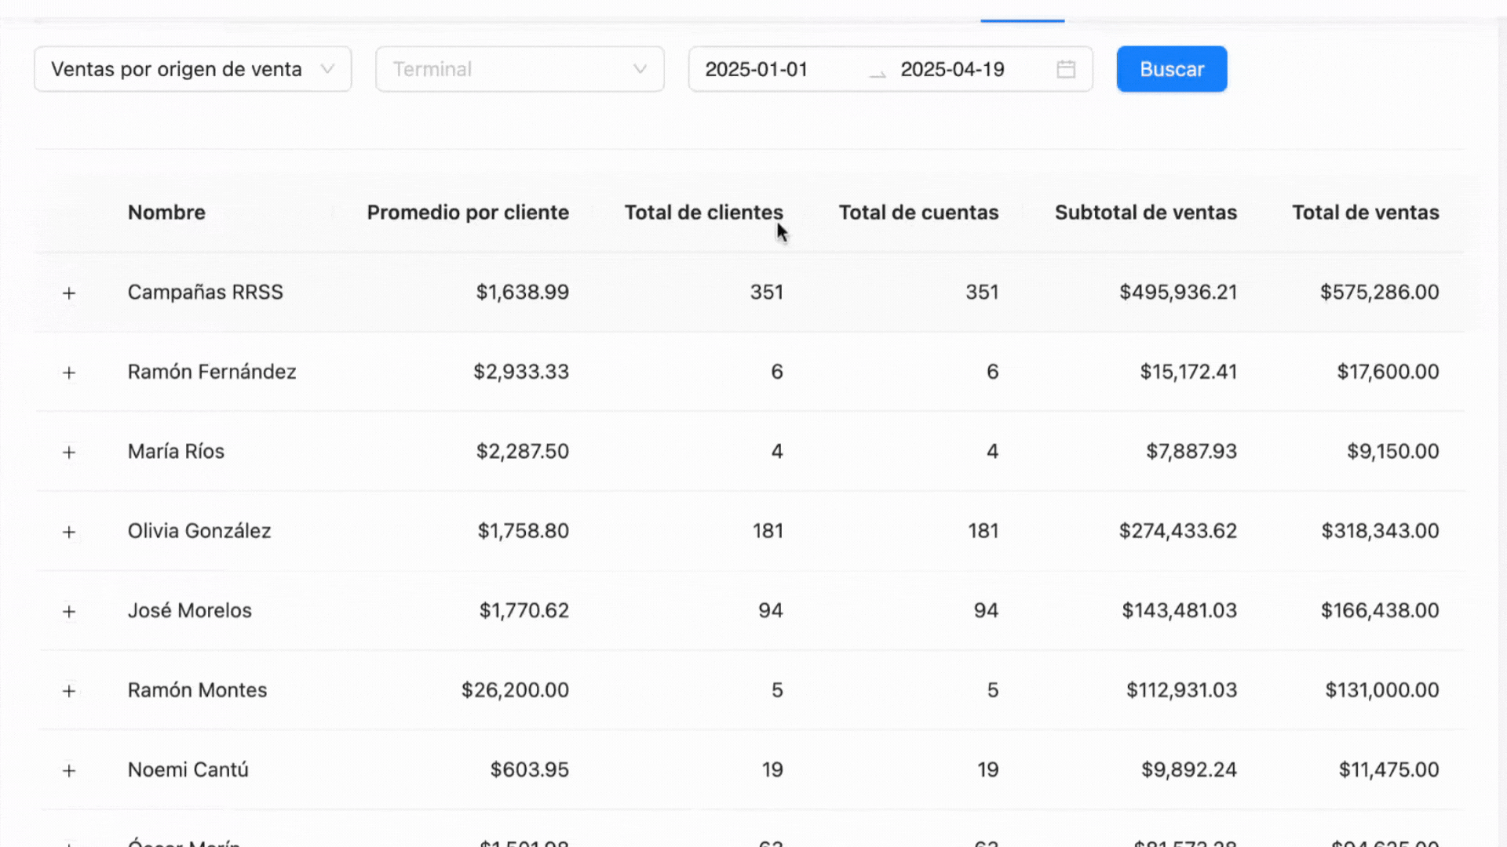Viewport: 1507px width, 847px height.
Task: Sort by Promedio por cliente column
Action: (x=468, y=213)
